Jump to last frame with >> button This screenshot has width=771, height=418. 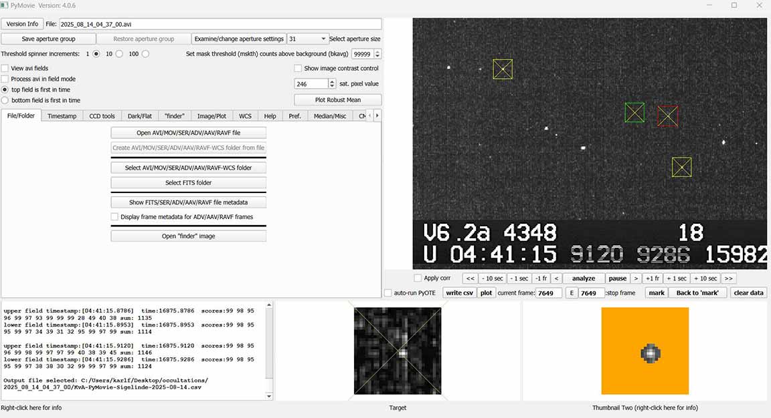729,278
